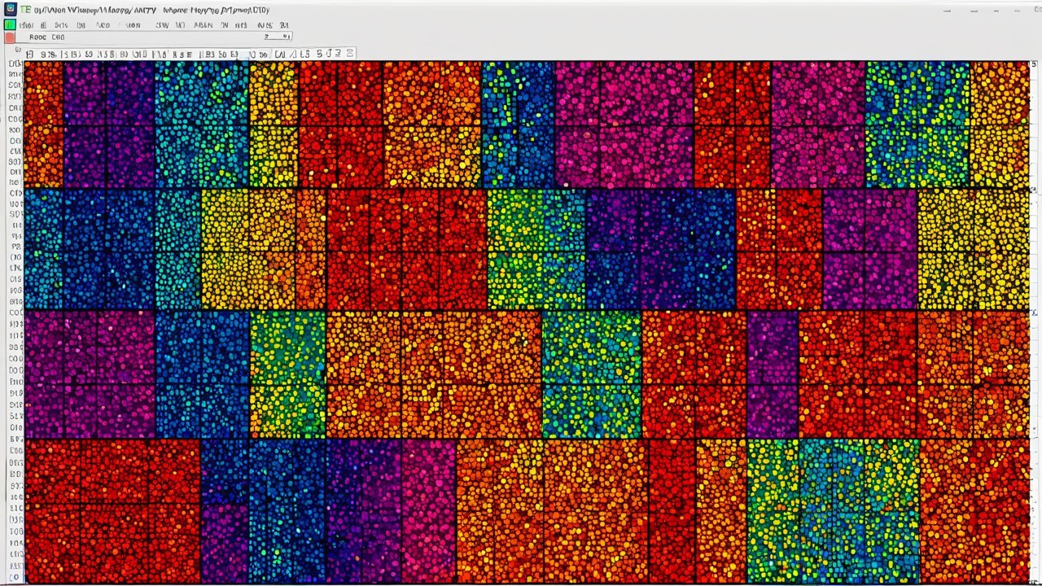1042x586 pixels.
Task: Click the "Rooc" label below the menu bar
Action: (x=37, y=37)
